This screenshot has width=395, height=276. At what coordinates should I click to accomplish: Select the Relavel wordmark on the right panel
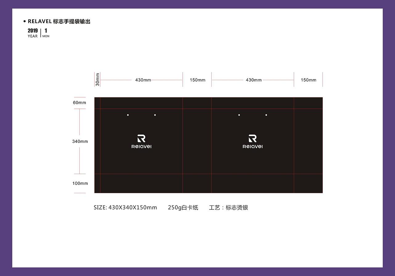point(252,146)
